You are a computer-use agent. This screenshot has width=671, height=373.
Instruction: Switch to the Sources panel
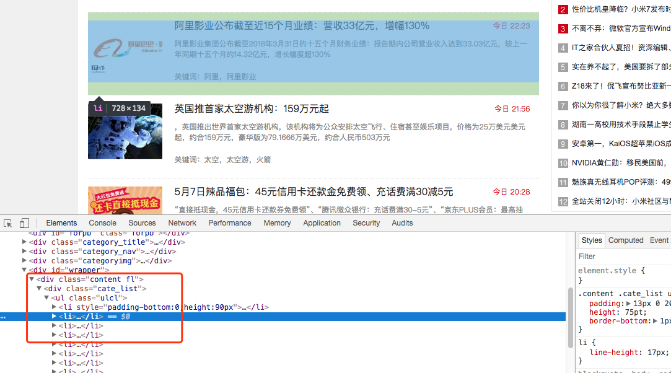pyautogui.click(x=142, y=222)
